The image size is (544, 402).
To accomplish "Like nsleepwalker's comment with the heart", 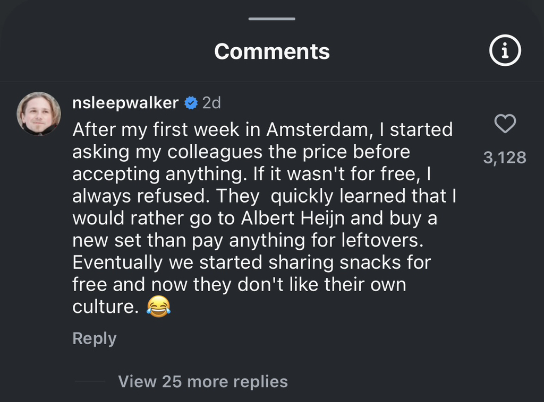I will [x=505, y=124].
